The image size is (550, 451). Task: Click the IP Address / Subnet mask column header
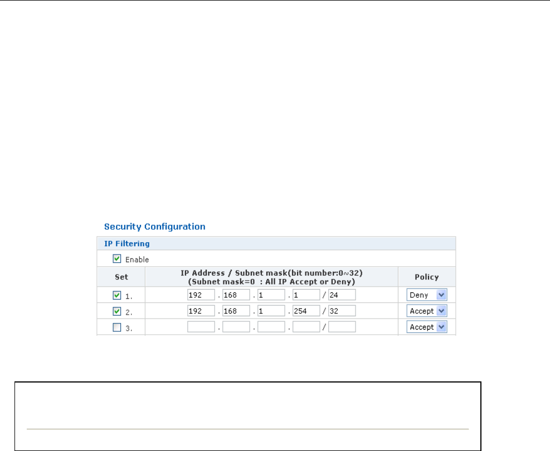point(271,277)
